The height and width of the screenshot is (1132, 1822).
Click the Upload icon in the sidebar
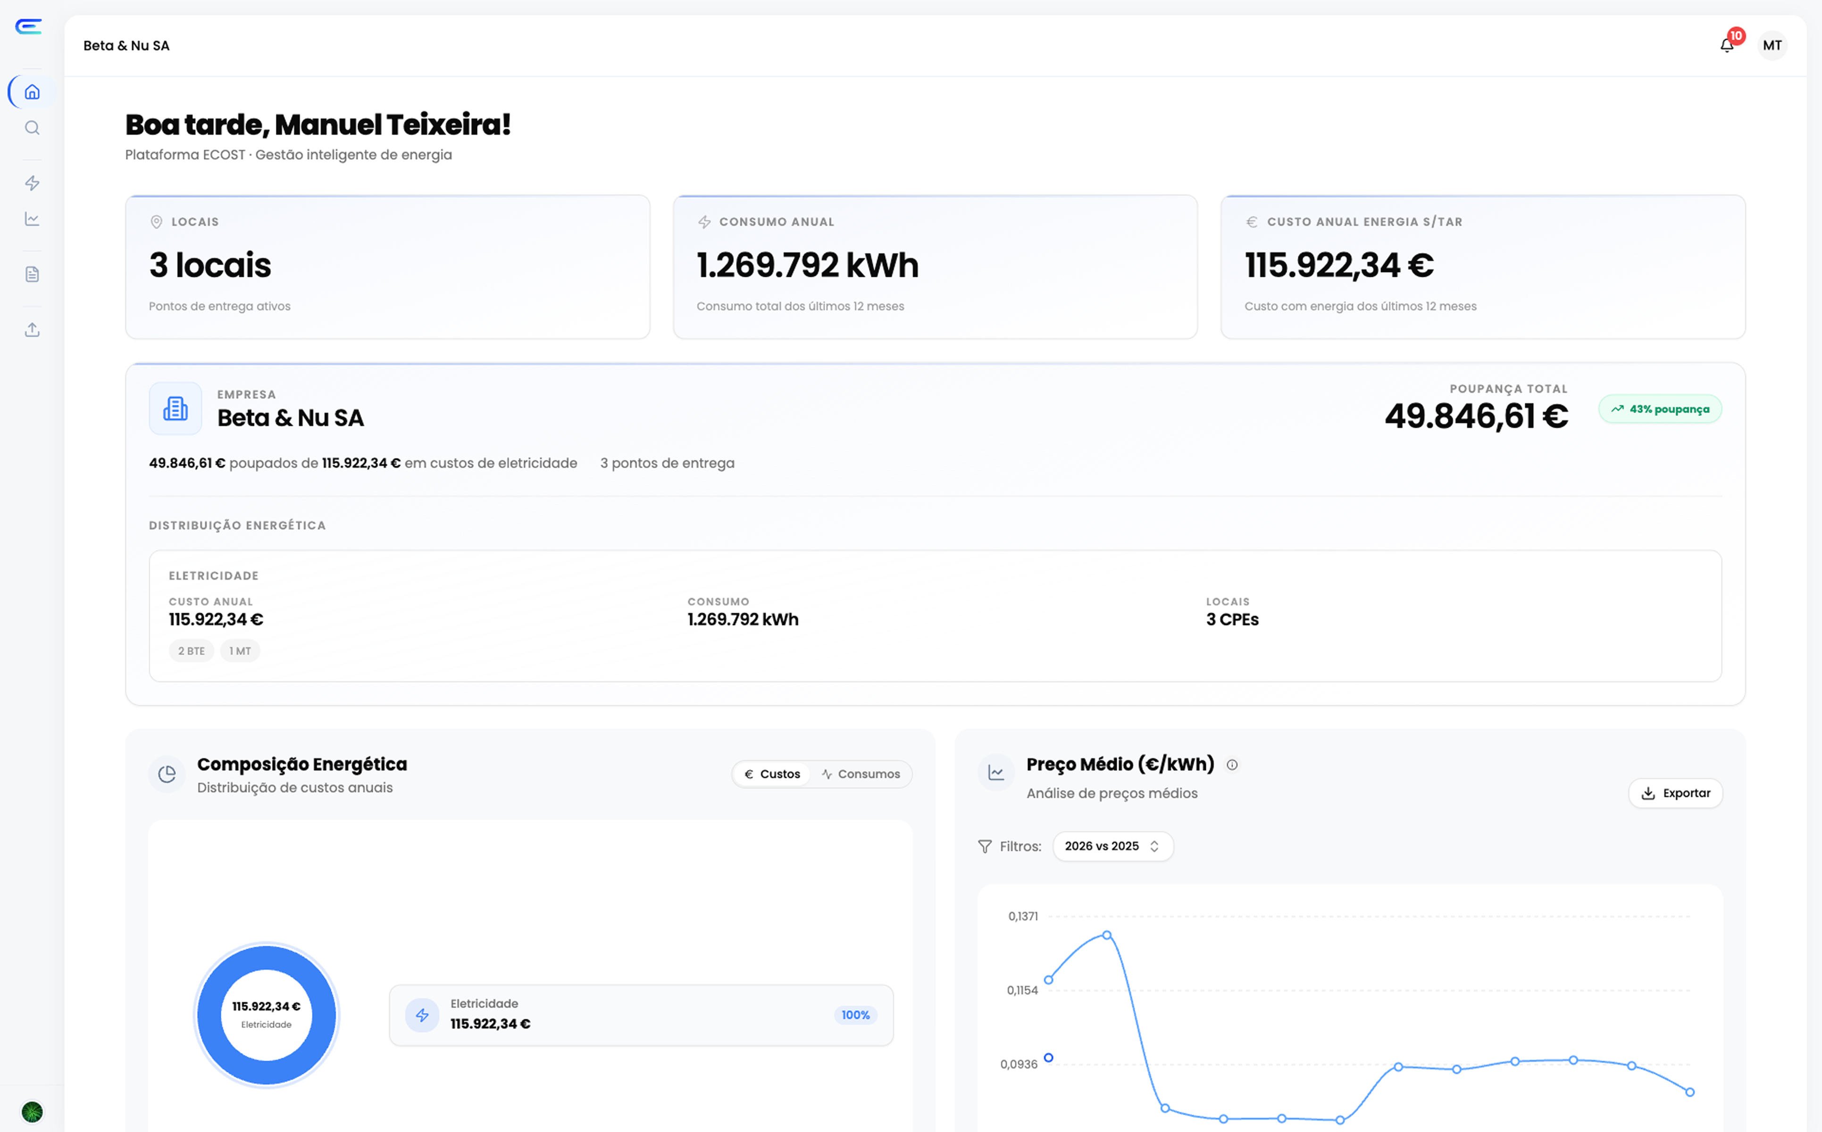(32, 329)
